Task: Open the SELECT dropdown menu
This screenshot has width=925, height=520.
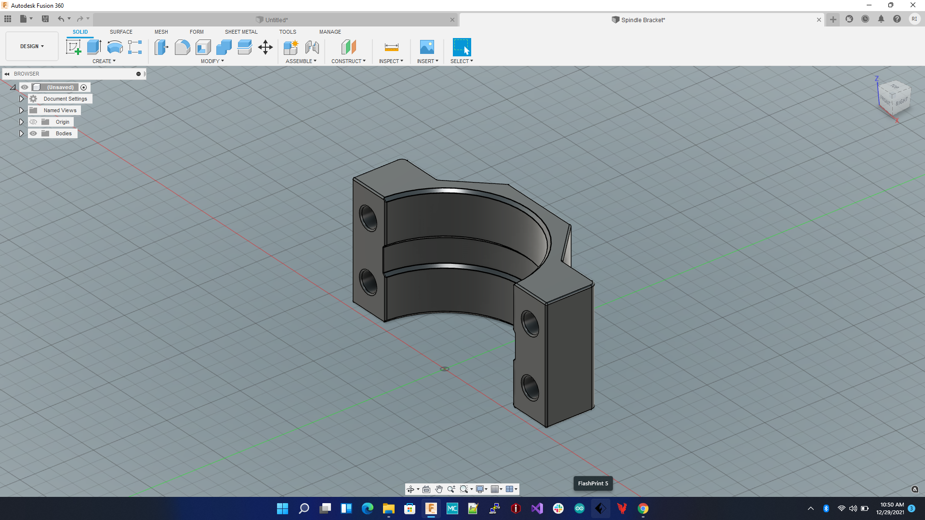Action: click(462, 61)
